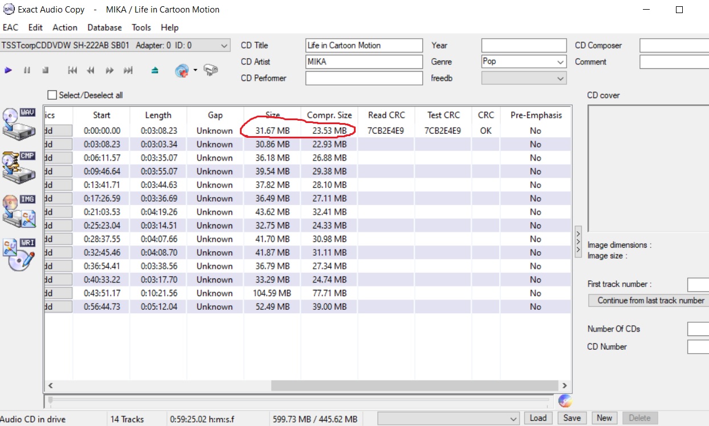Click the Length column header

click(x=158, y=115)
